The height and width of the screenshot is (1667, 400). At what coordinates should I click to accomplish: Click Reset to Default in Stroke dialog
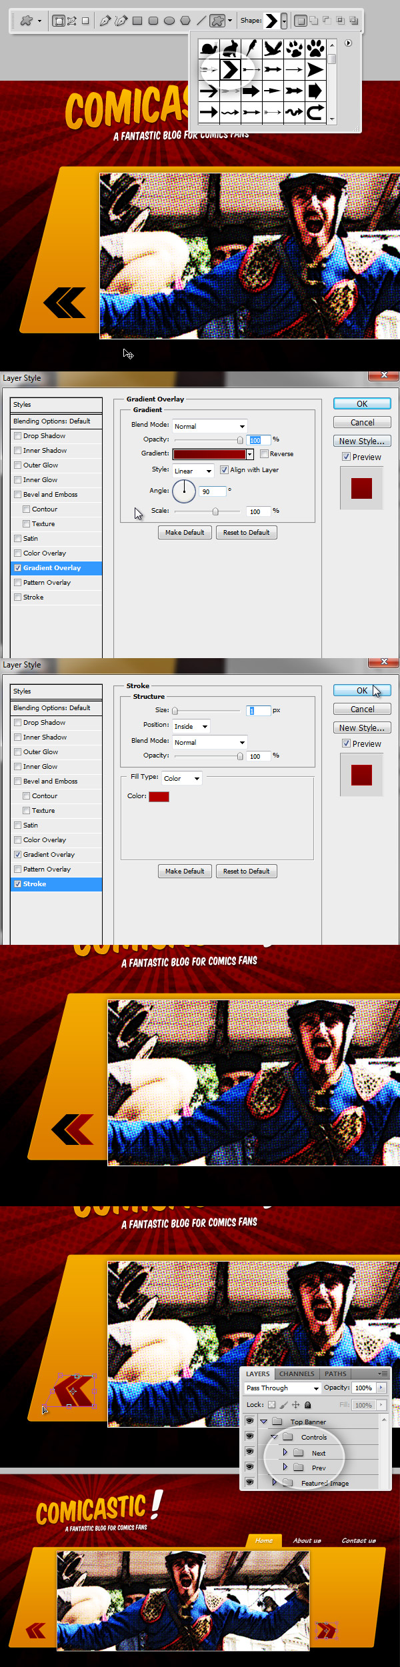click(x=246, y=871)
